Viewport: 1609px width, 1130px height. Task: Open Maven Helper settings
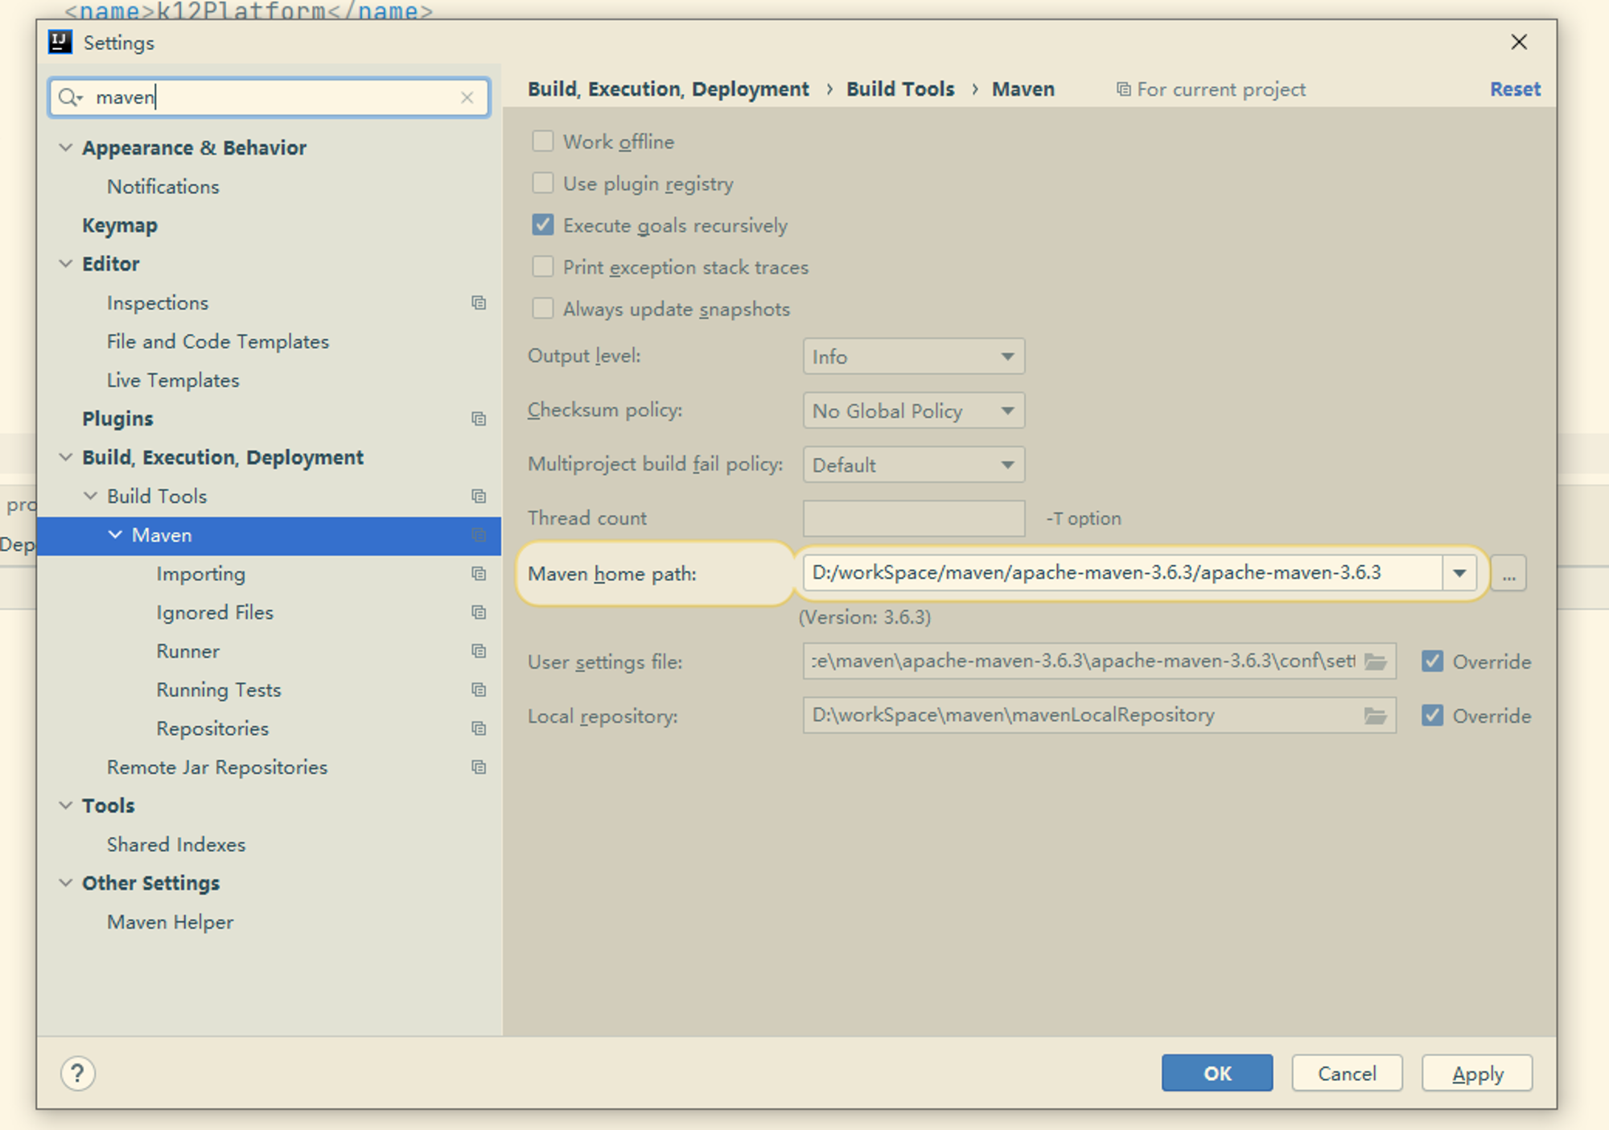171,922
